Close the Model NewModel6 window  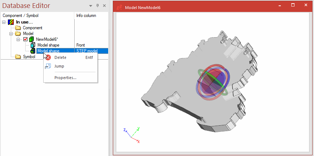coord(306,5)
